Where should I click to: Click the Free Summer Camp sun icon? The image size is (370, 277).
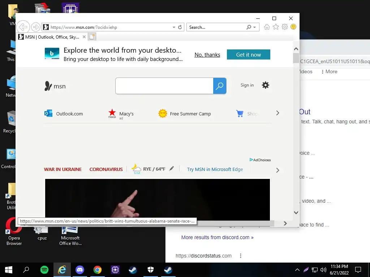[x=163, y=114]
